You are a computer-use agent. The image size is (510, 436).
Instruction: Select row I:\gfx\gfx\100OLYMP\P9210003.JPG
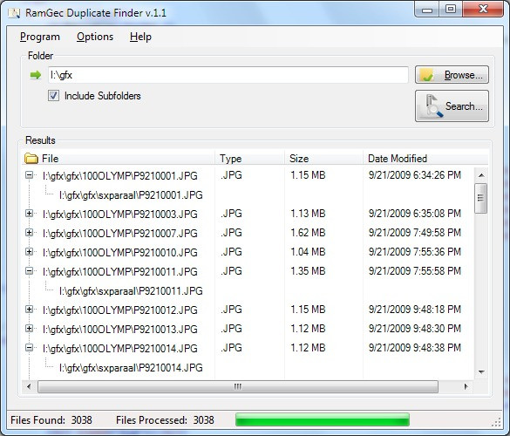(119, 215)
